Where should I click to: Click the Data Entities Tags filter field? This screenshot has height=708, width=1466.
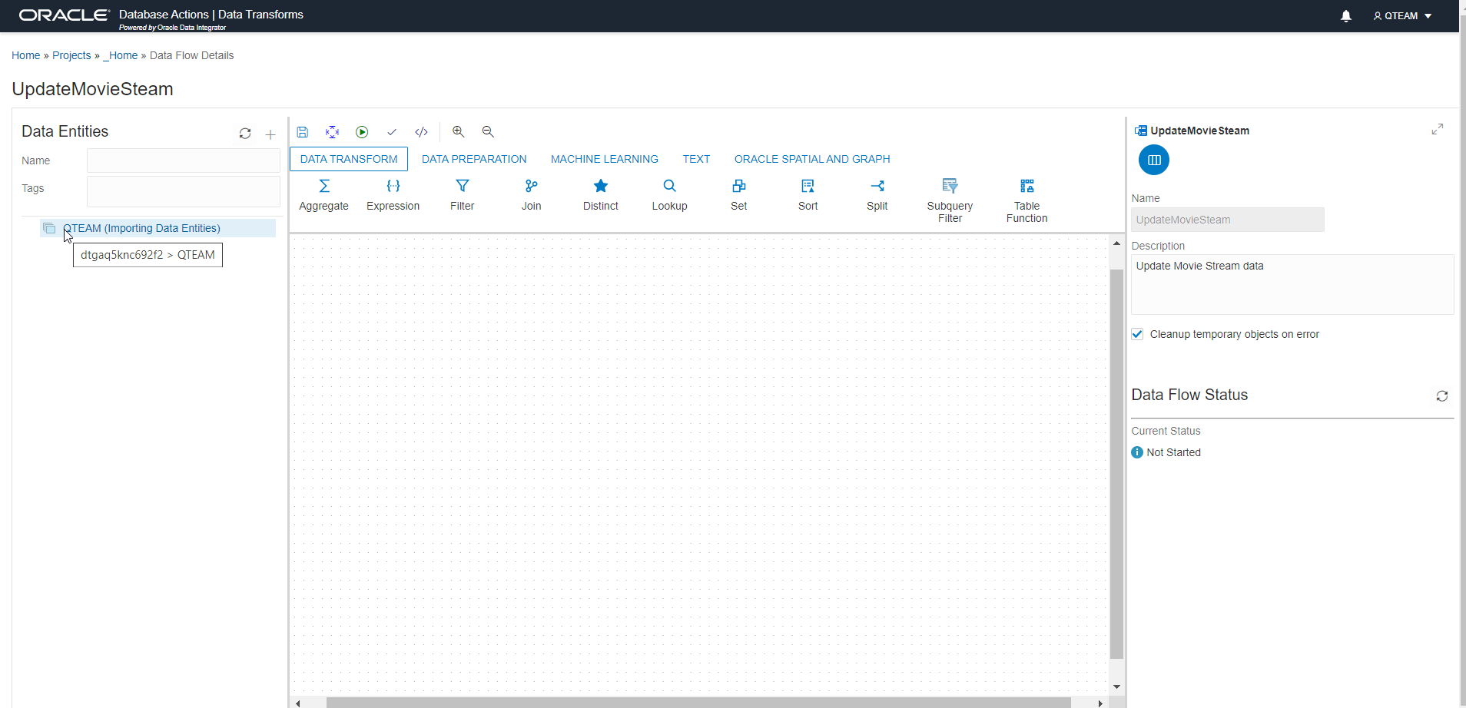(184, 191)
